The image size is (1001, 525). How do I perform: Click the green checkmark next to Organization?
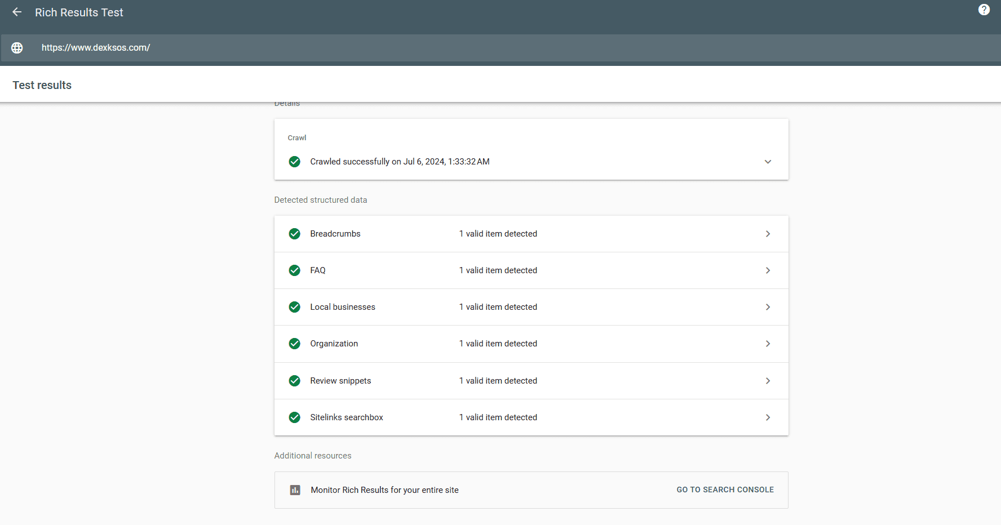pos(294,344)
